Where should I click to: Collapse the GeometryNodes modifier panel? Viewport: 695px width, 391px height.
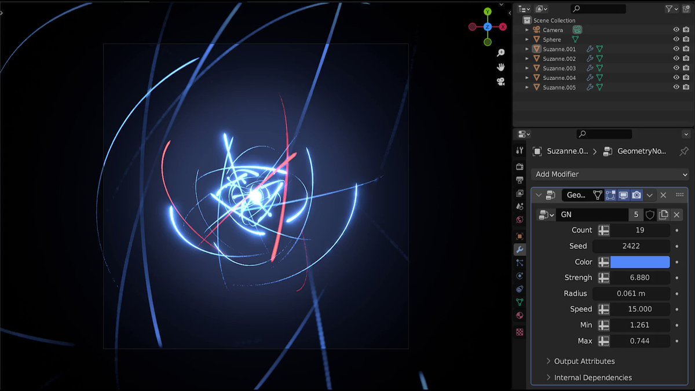coord(539,195)
